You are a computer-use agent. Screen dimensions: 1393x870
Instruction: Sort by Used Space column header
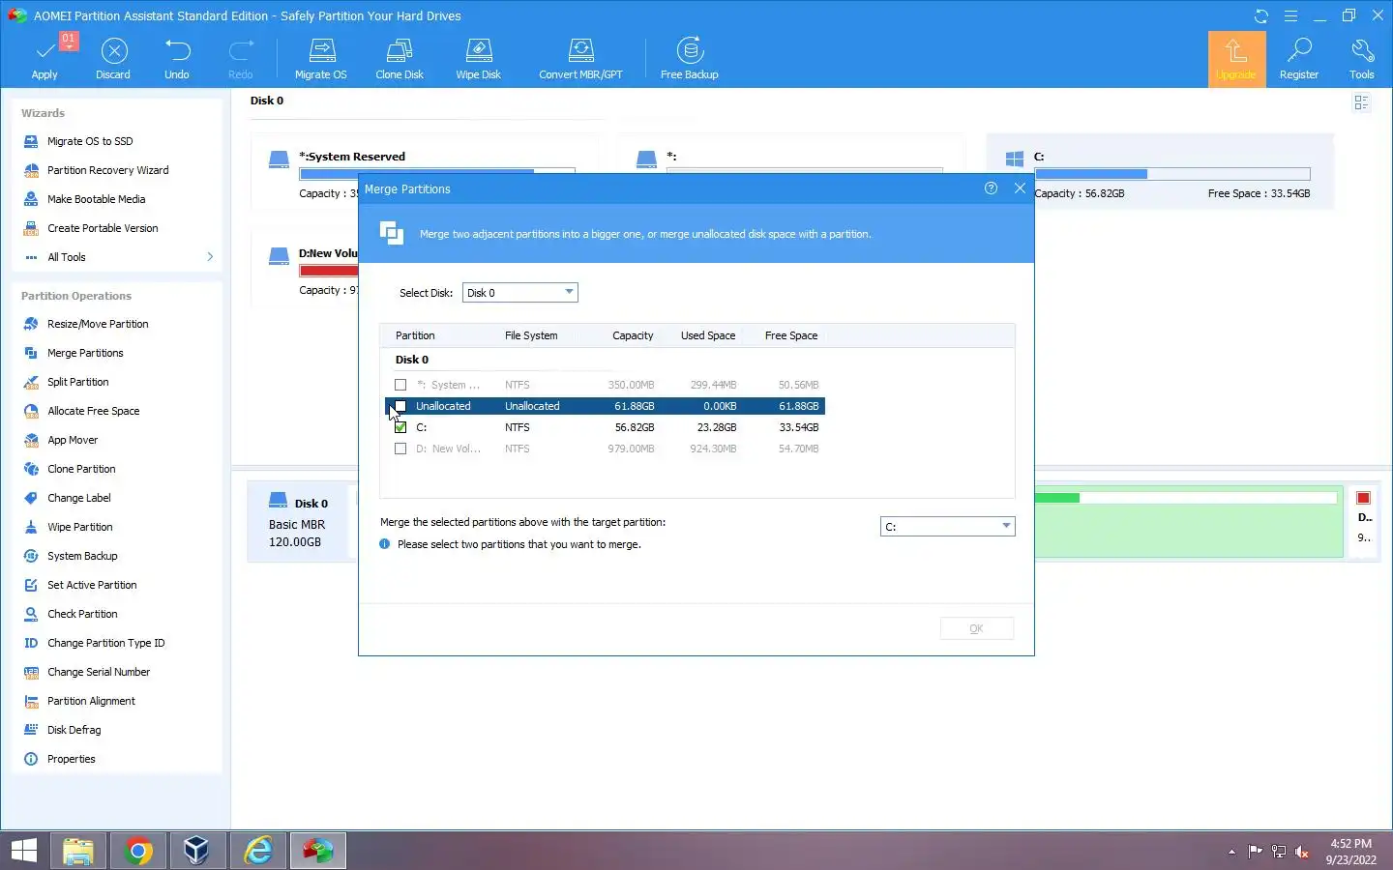[708, 335]
